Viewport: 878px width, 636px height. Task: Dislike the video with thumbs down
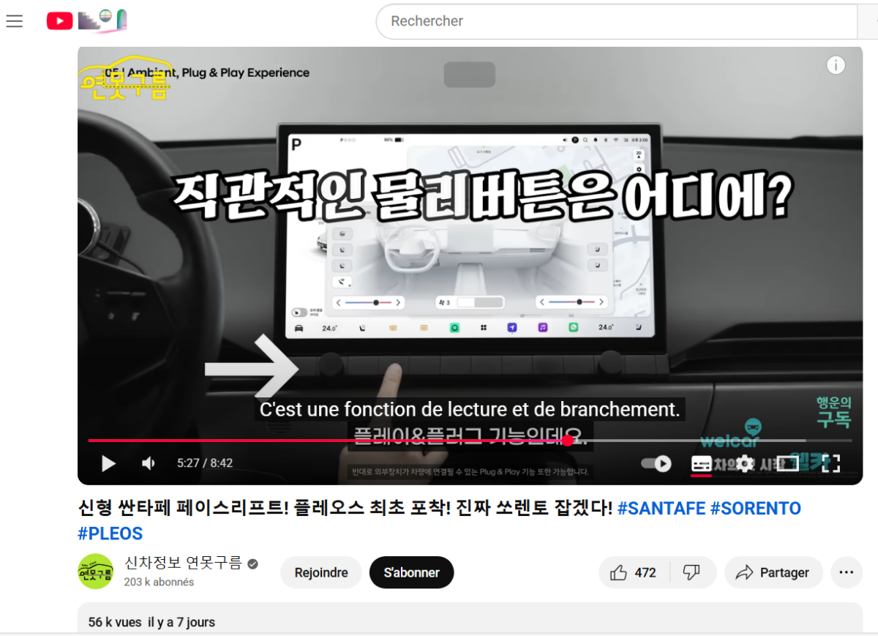pyautogui.click(x=691, y=572)
